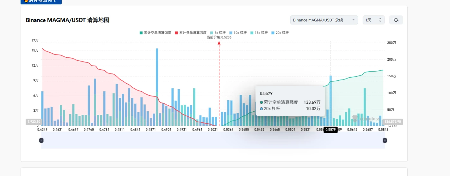Viewport: 450px width, 176px height.
Task: Click the 7,923.10 left axis value tag
Action: [34, 121]
